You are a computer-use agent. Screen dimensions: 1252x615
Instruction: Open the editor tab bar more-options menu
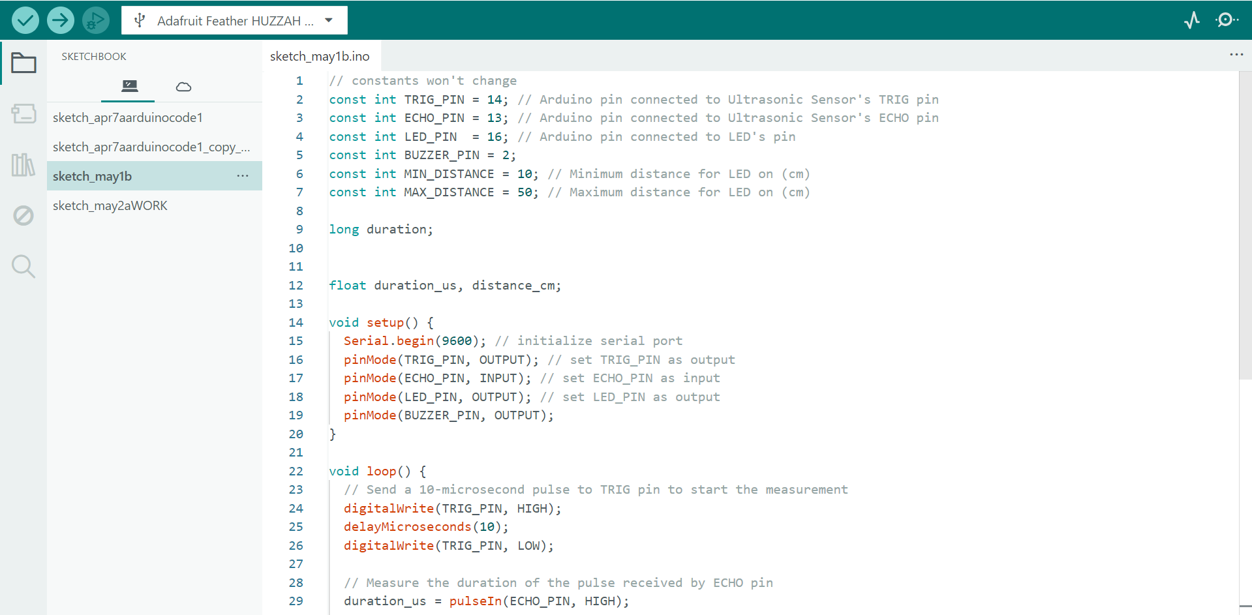(1236, 55)
